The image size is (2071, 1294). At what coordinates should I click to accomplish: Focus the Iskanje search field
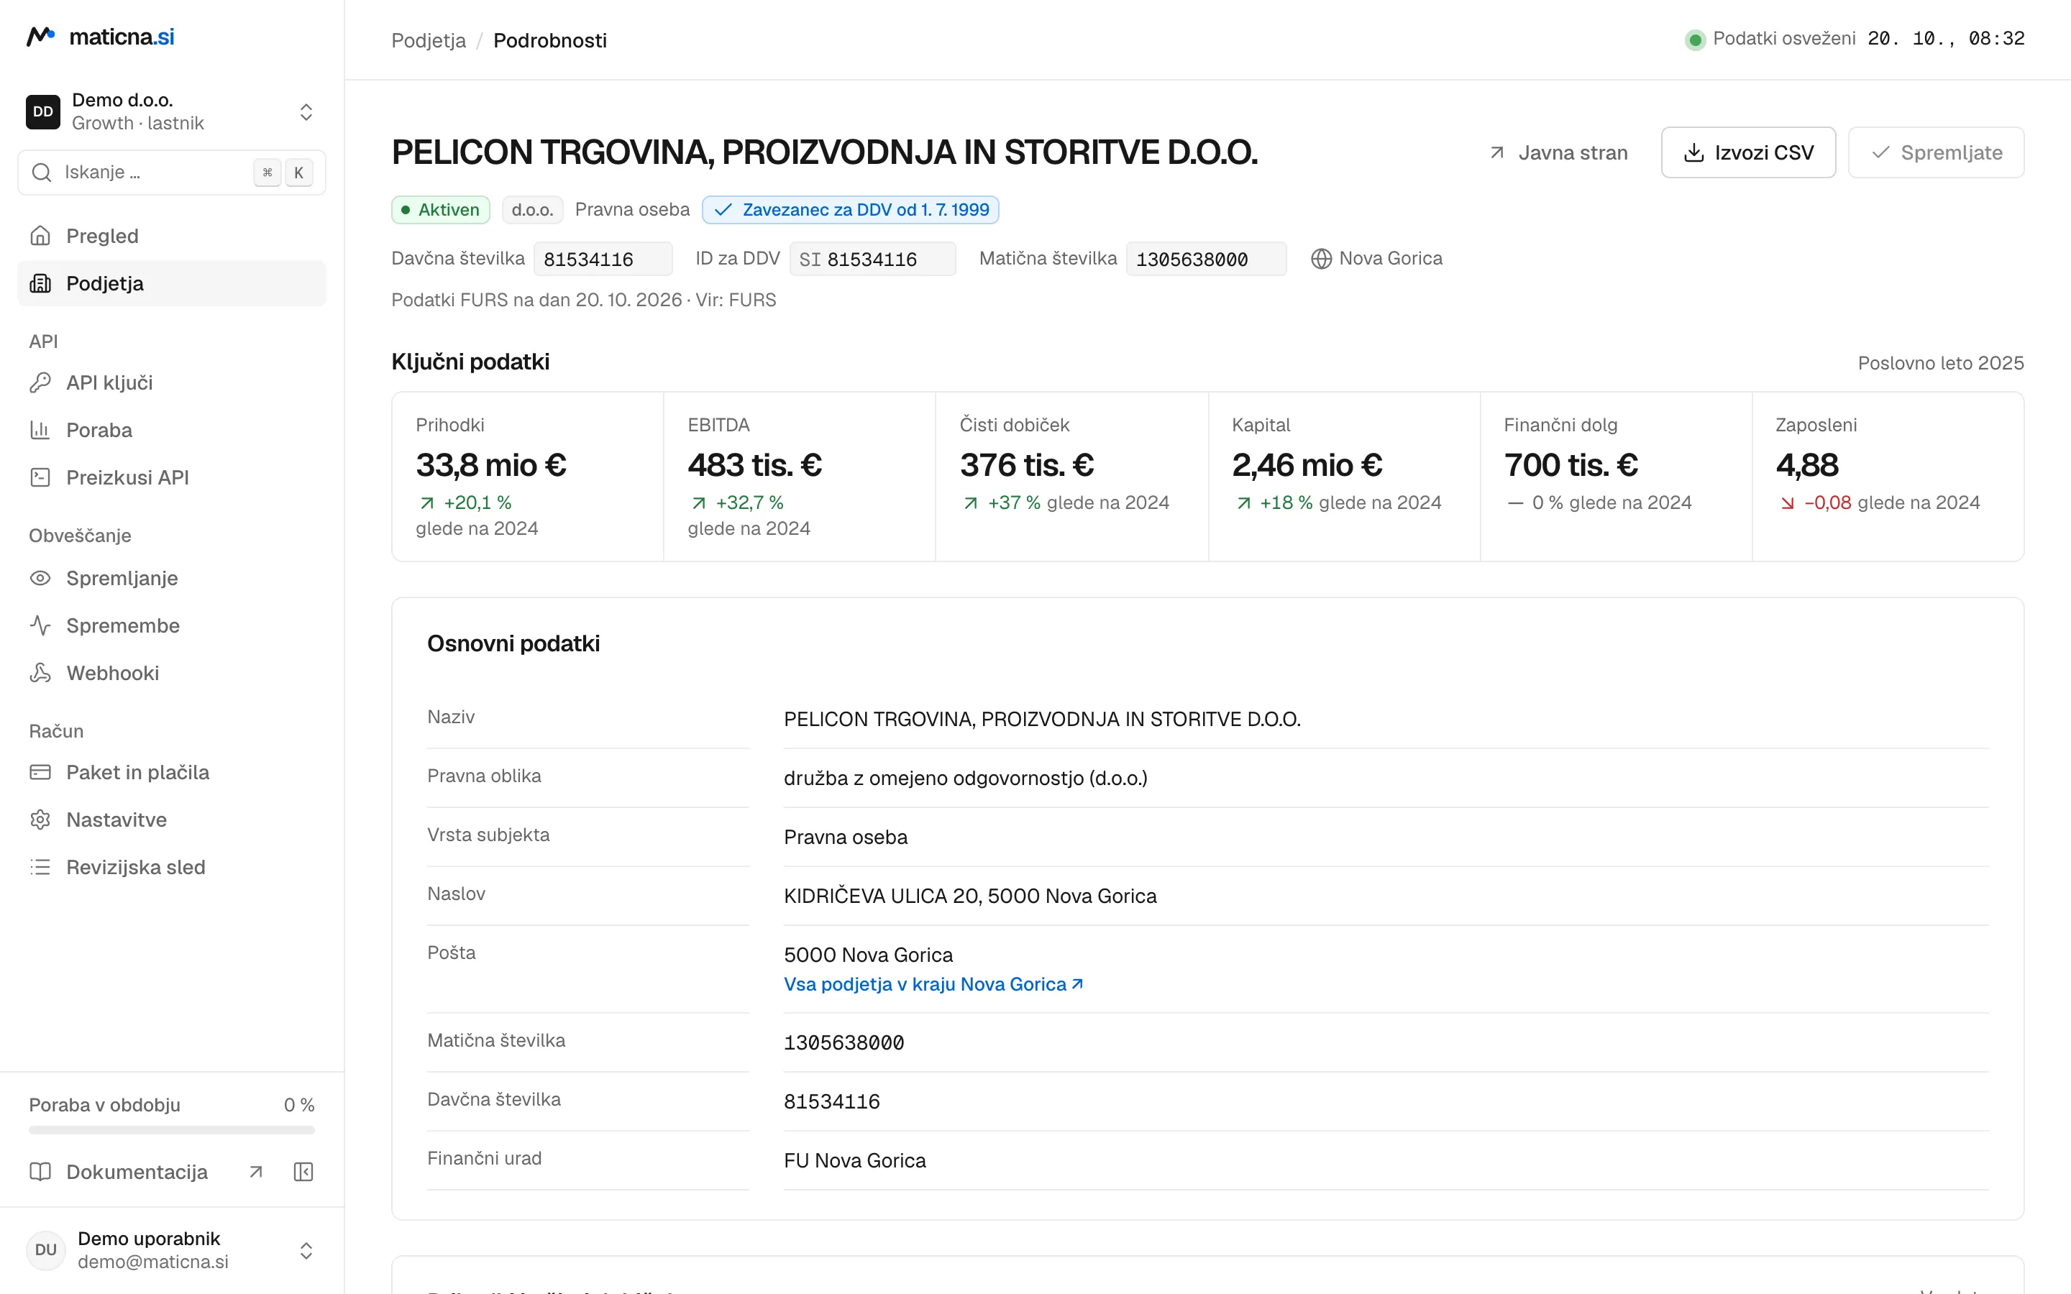[x=171, y=172]
